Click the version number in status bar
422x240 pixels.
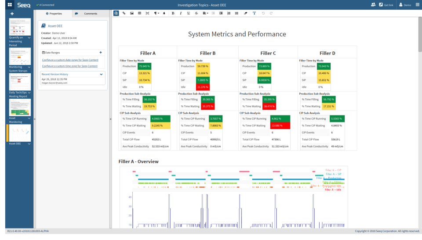pos(28,231)
